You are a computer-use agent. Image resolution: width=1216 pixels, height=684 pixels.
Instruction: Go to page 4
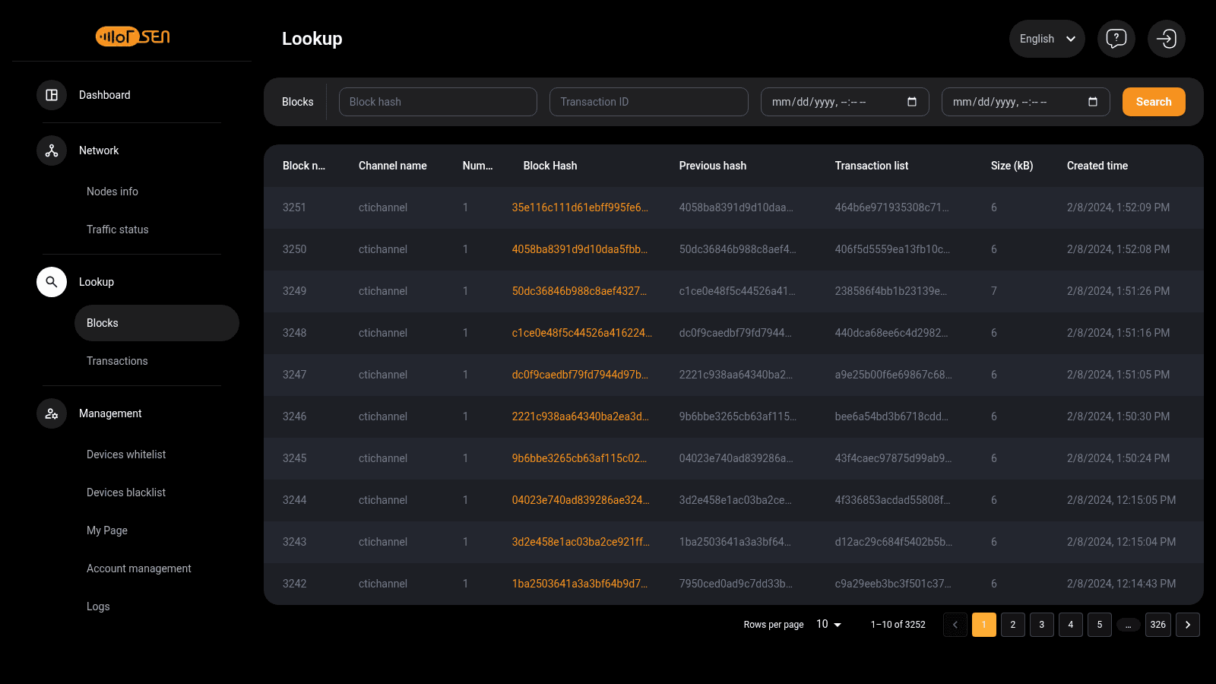[x=1071, y=625]
